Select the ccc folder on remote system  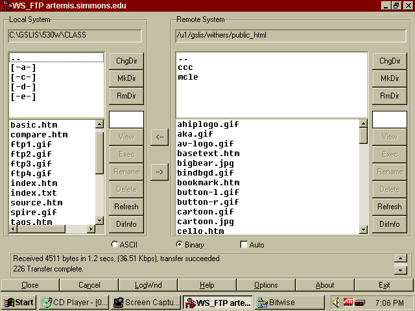point(185,67)
